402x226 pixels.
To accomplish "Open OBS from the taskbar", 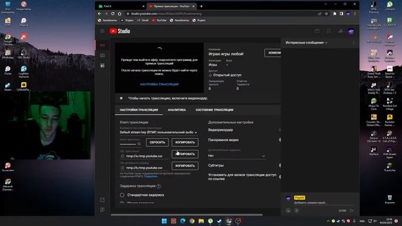I will [238, 221].
